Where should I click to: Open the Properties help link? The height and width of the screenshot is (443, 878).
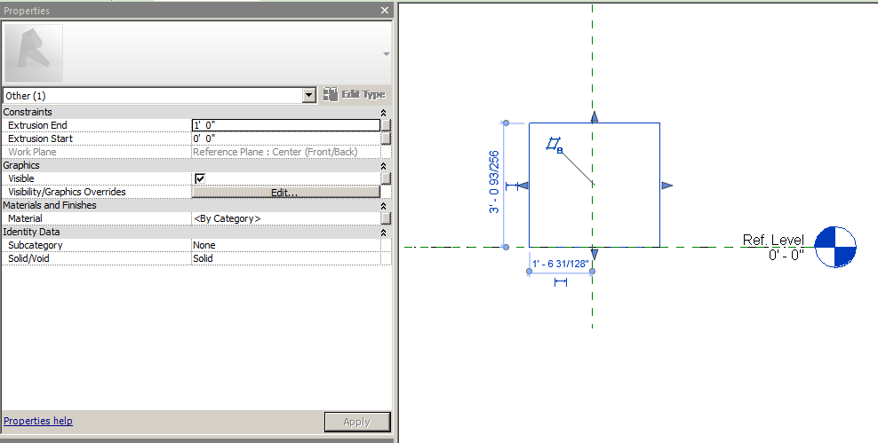coord(38,421)
